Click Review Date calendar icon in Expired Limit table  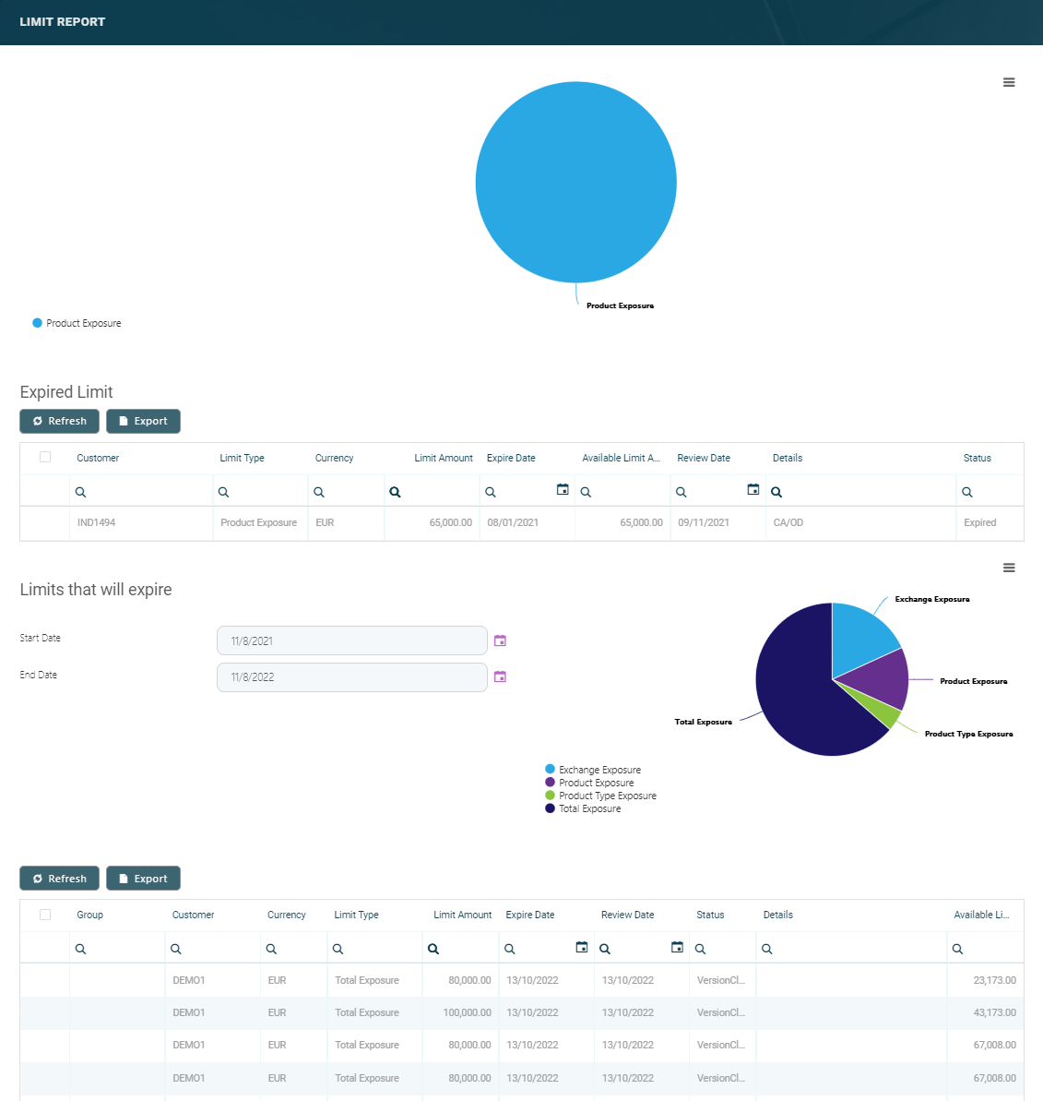click(753, 490)
